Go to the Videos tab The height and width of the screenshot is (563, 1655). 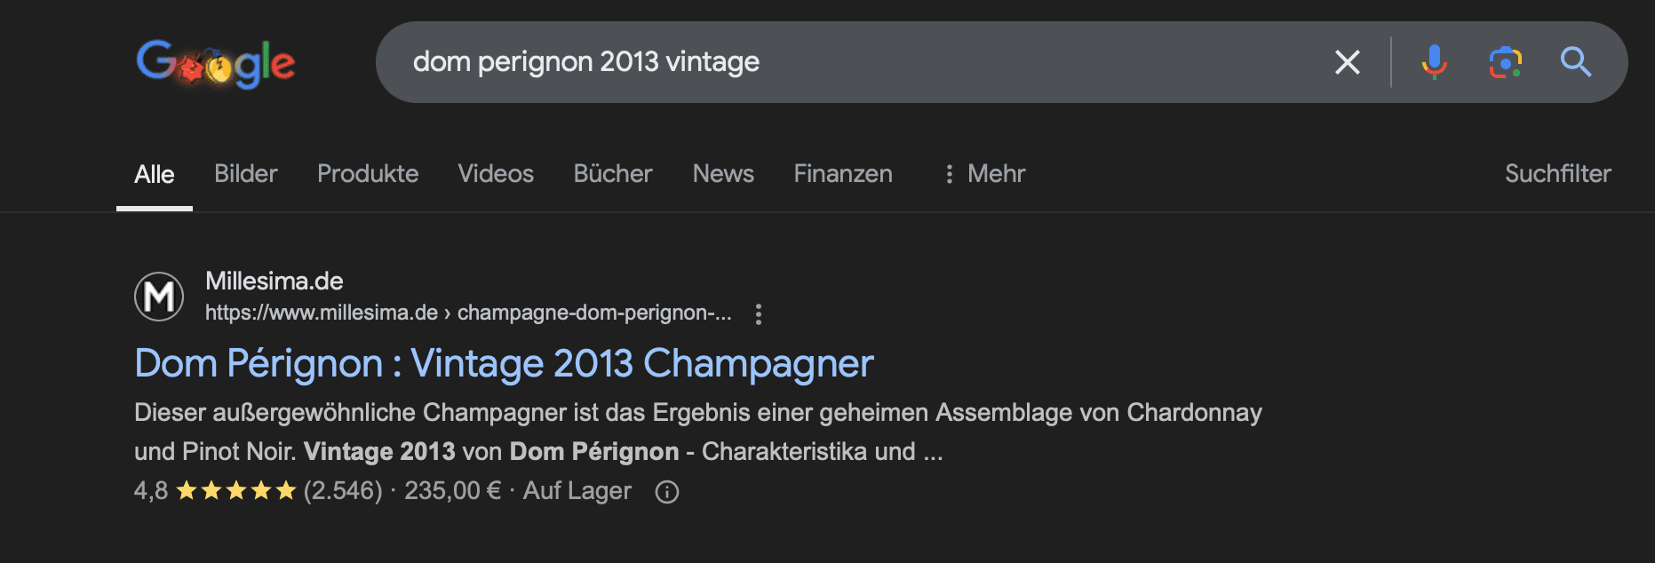click(x=496, y=174)
